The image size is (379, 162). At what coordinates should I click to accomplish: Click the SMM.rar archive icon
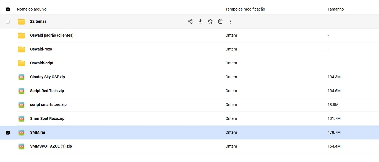point(21,133)
